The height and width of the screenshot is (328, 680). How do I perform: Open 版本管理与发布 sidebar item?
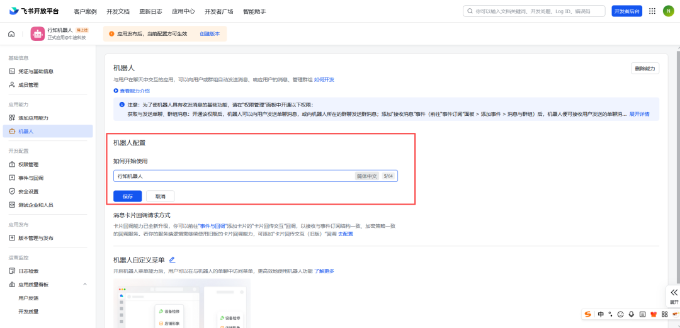tap(48, 238)
